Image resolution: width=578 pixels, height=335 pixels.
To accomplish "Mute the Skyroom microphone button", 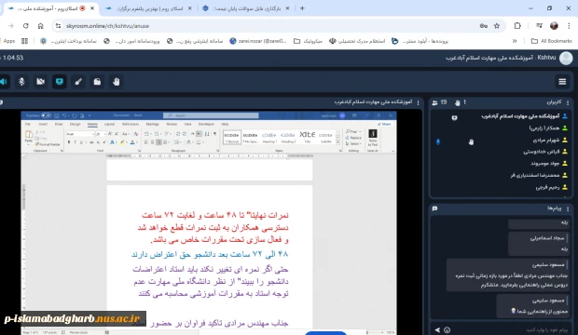I will click(21, 81).
